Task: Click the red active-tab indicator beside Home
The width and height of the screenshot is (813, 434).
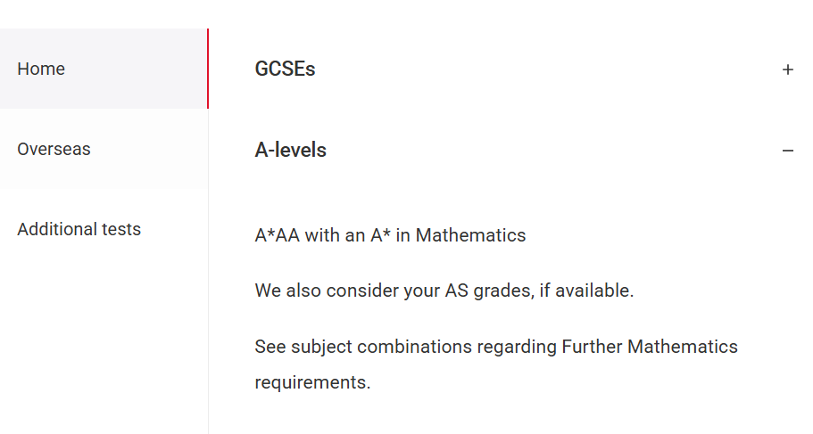Action: coord(207,69)
